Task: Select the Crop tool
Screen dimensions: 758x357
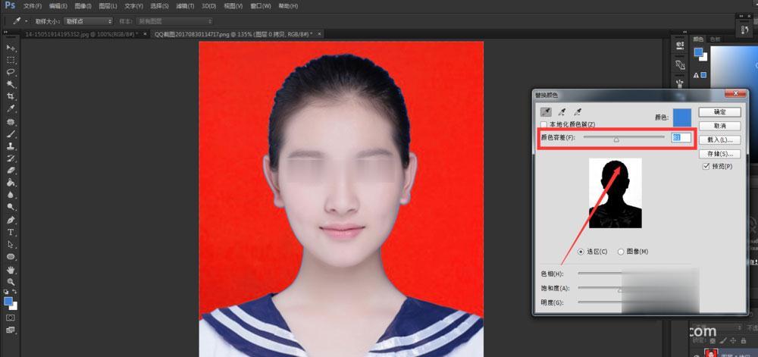Action: pos(11,96)
